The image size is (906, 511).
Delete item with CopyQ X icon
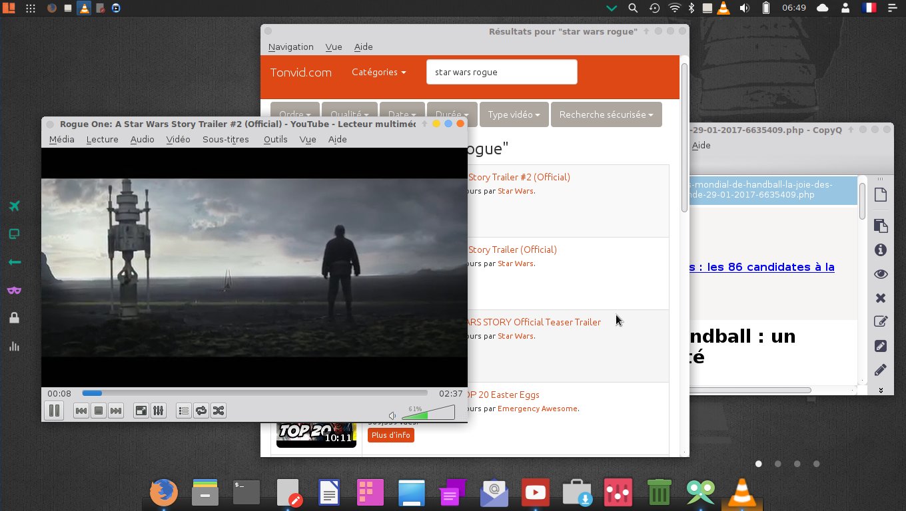(880, 298)
